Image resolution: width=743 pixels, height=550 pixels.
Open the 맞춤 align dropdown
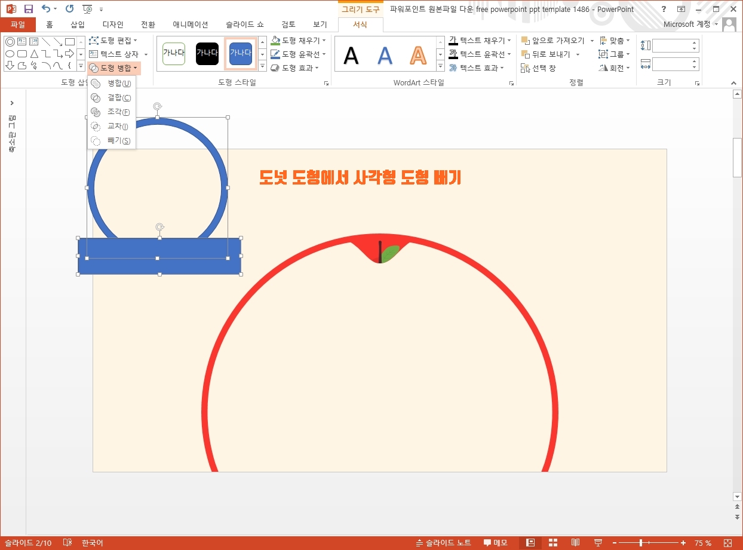pos(614,41)
